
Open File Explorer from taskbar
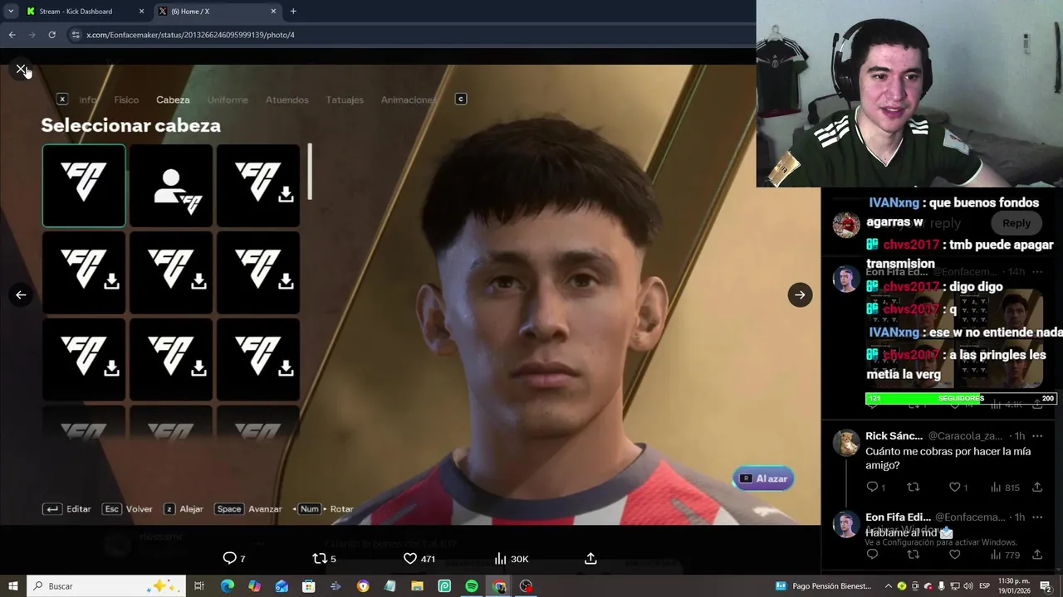[x=417, y=586]
